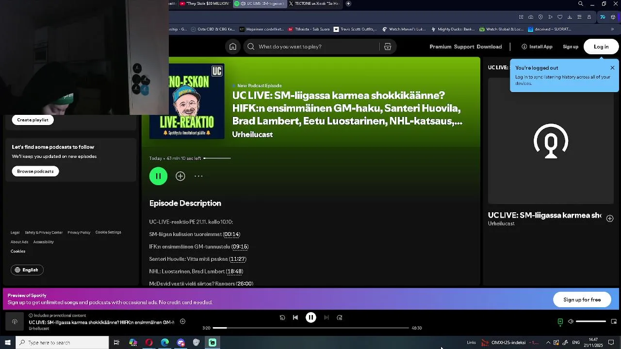621x349 pixels.
Task: Click episode thumbnail in bottom player bar
Action: pyautogui.click(x=15, y=322)
